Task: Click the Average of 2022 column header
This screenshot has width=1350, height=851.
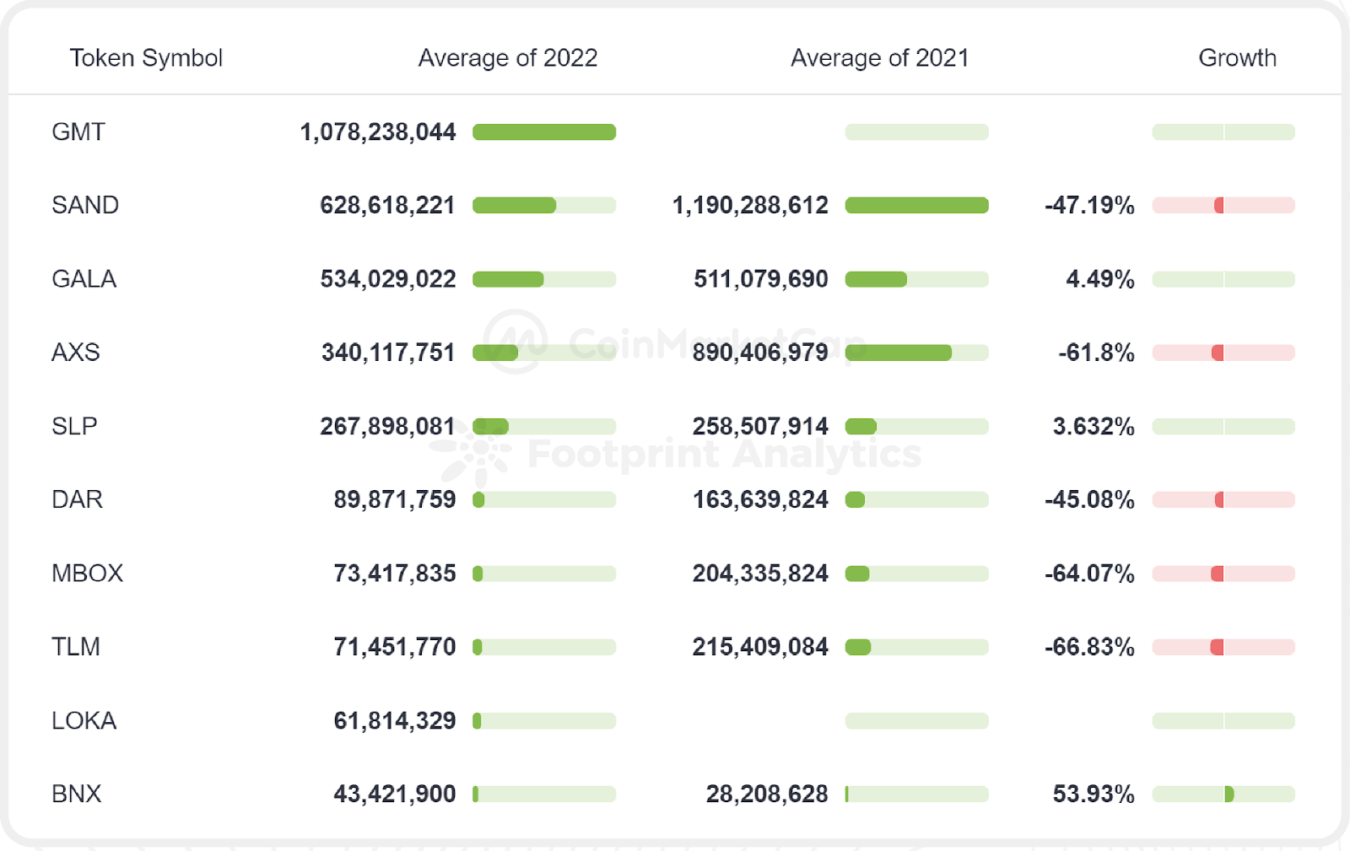Action: [x=508, y=58]
